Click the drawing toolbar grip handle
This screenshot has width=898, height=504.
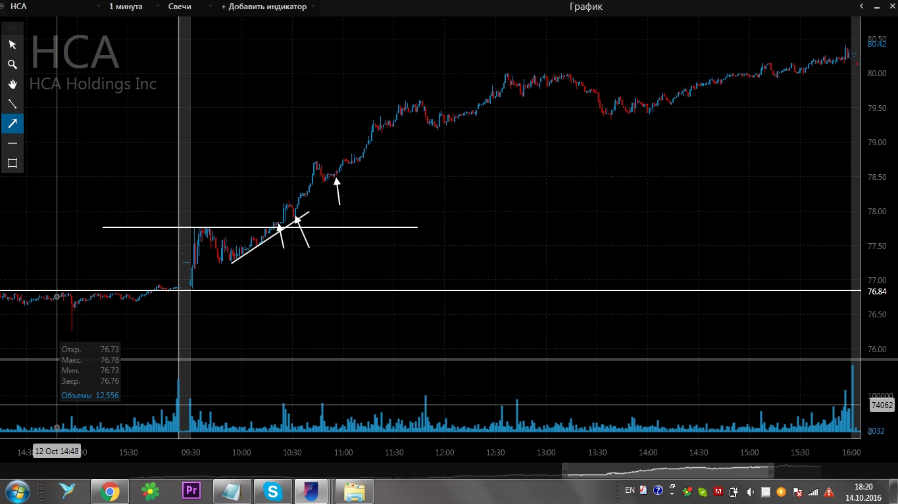pyautogui.click(x=12, y=28)
